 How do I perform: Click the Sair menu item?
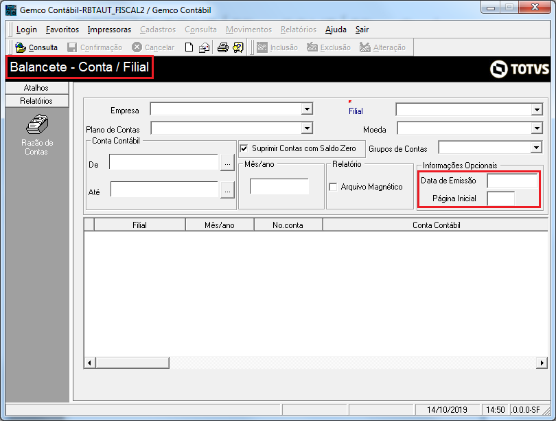[x=362, y=30]
